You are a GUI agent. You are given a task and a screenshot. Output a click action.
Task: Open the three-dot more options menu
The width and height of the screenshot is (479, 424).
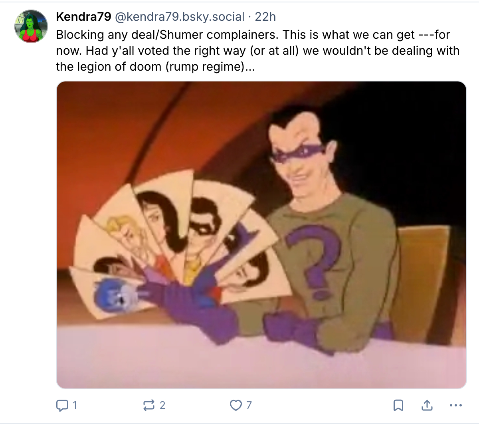click(455, 406)
